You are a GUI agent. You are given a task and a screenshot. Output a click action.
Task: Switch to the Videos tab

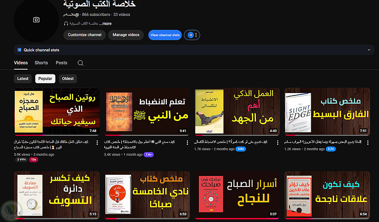click(x=21, y=63)
